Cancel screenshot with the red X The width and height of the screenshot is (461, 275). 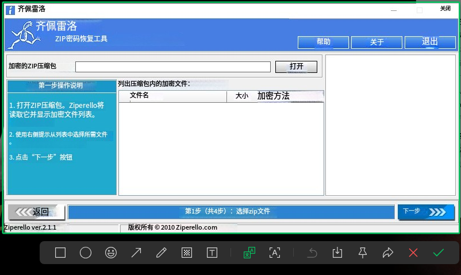click(413, 253)
